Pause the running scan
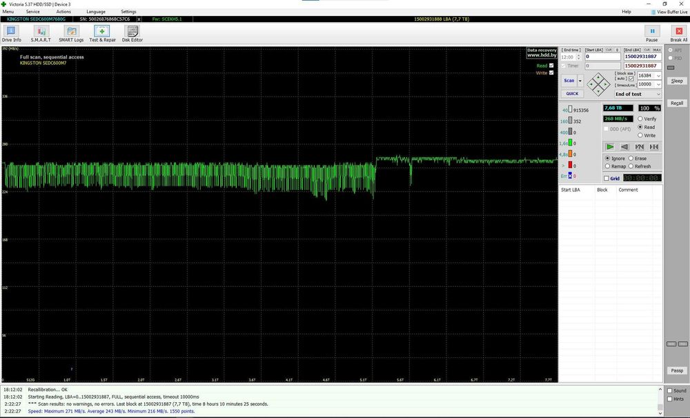This screenshot has height=418, width=690. click(x=652, y=34)
